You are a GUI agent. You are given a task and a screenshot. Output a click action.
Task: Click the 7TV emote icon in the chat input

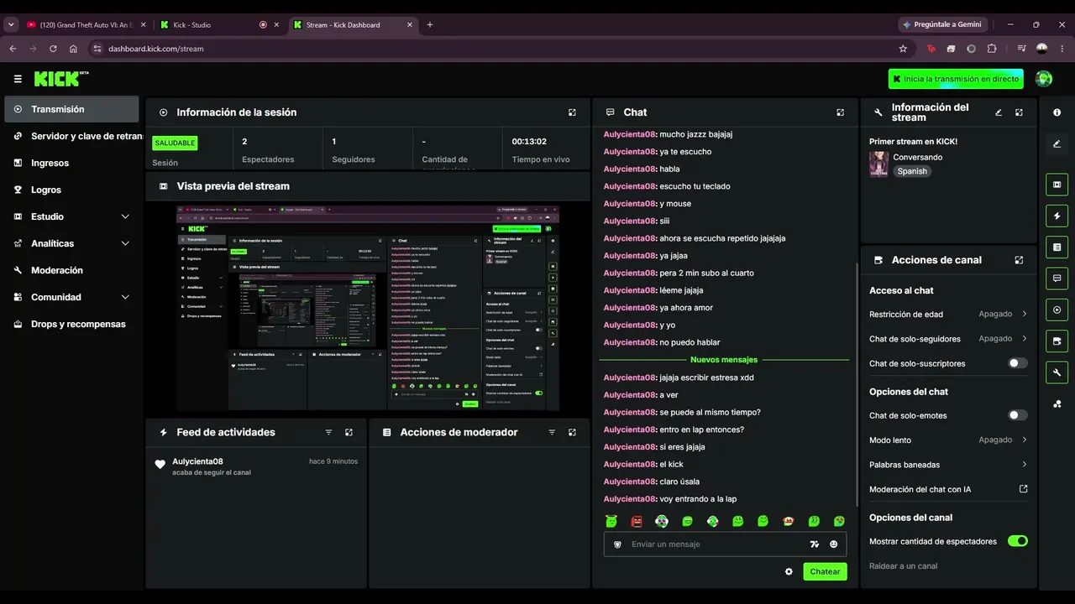[x=814, y=544]
